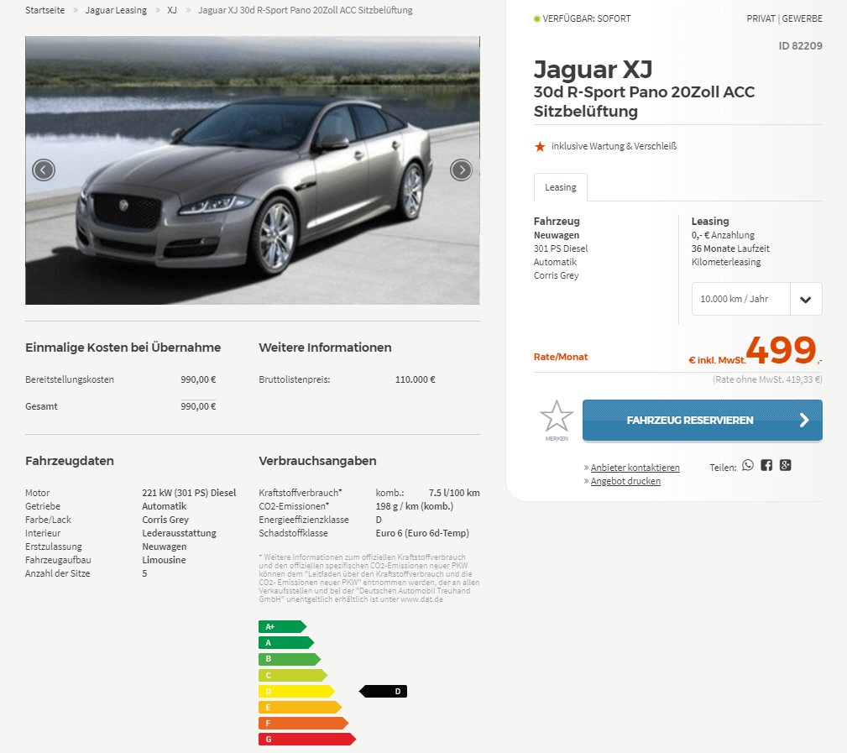
Task: Click the Angebot drucken link
Action: pyautogui.click(x=625, y=481)
